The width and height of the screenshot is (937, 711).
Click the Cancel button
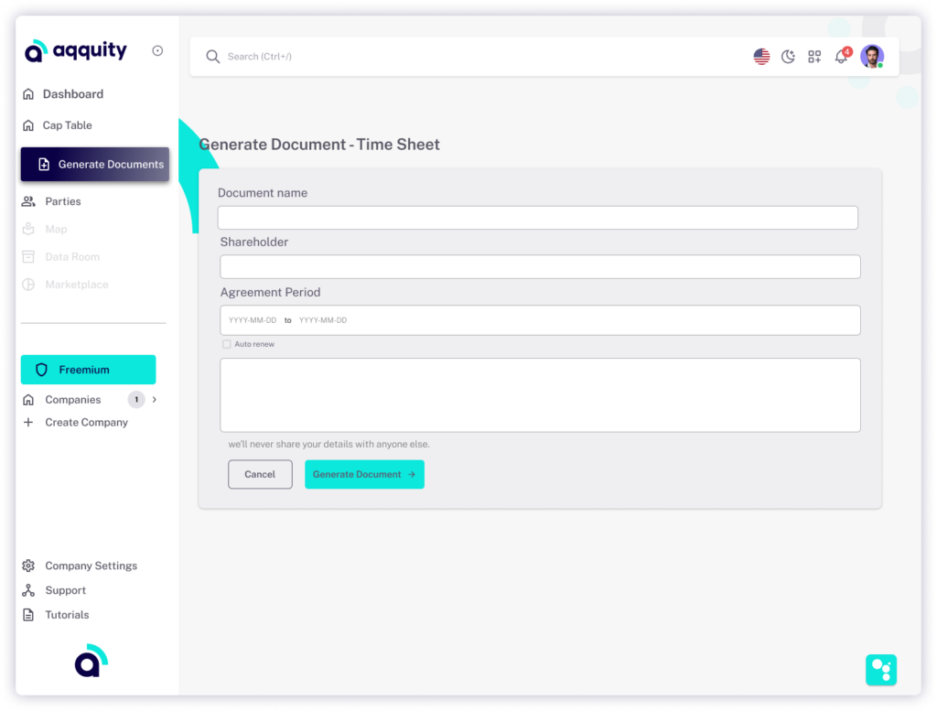point(260,474)
